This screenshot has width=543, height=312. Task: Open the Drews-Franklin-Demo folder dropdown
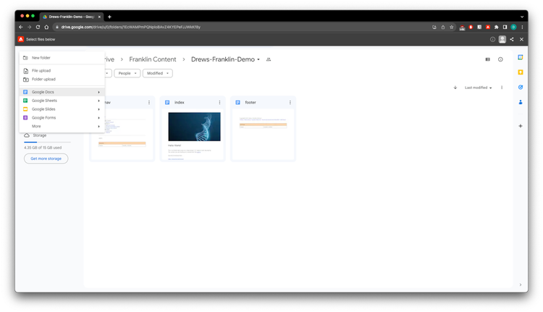(x=225, y=59)
